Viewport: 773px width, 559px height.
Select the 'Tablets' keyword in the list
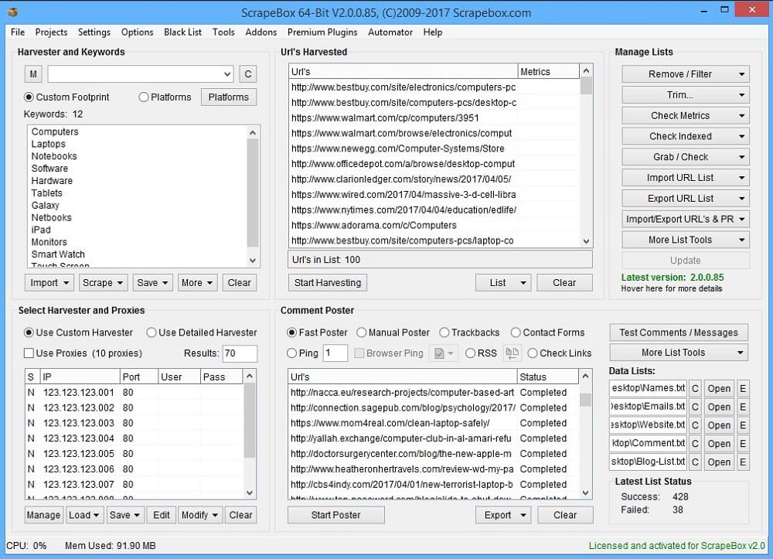[47, 193]
